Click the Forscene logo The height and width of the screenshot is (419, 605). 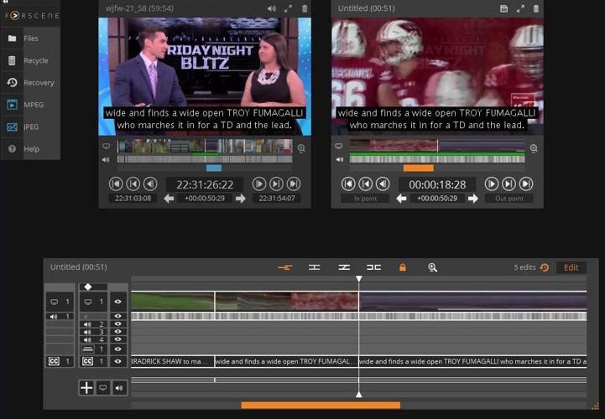tap(32, 15)
